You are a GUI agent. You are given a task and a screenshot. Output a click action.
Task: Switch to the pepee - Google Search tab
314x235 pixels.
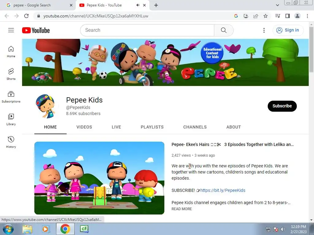[x=38, y=5]
